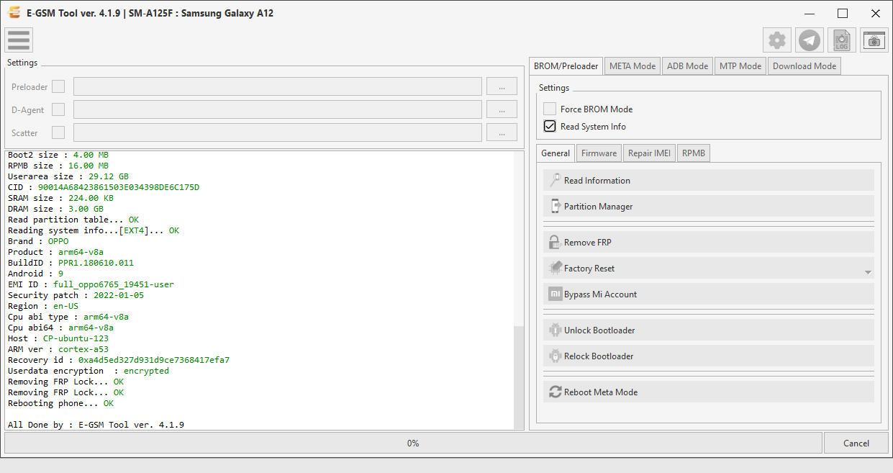
Task: Take screenshot with camera icon
Action: pyautogui.click(x=874, y=40)
